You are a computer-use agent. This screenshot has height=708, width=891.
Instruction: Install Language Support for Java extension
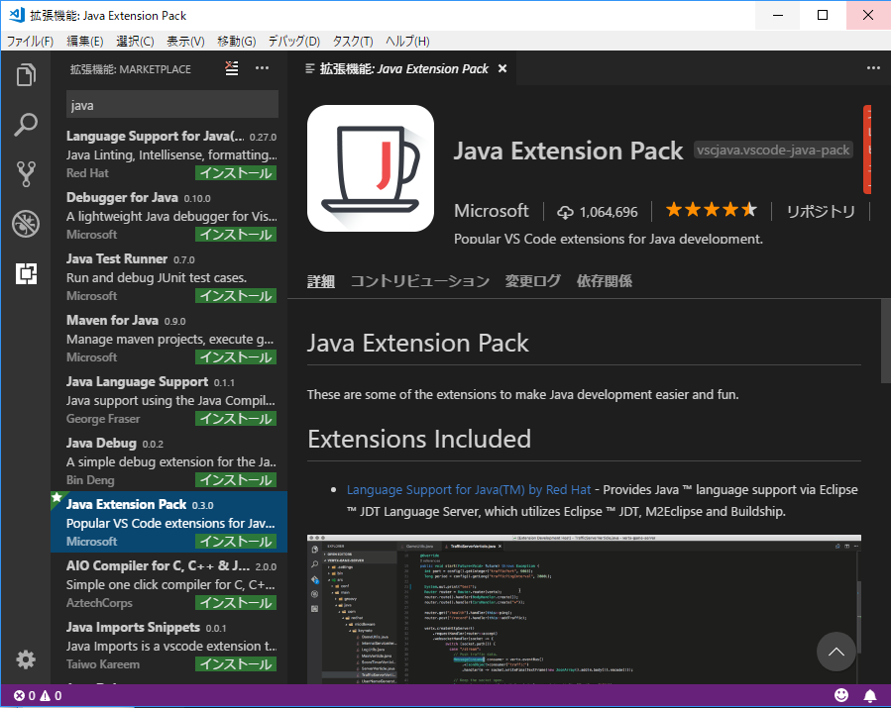tap(236, 173)
